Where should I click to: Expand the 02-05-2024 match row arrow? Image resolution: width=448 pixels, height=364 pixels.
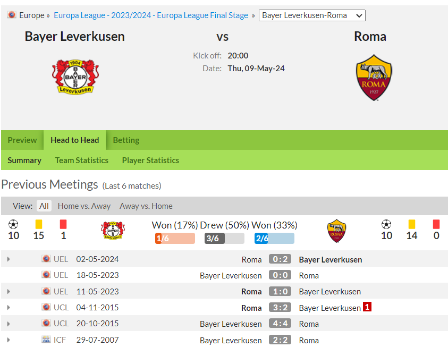pyautogui.click(x=9, y=259)
